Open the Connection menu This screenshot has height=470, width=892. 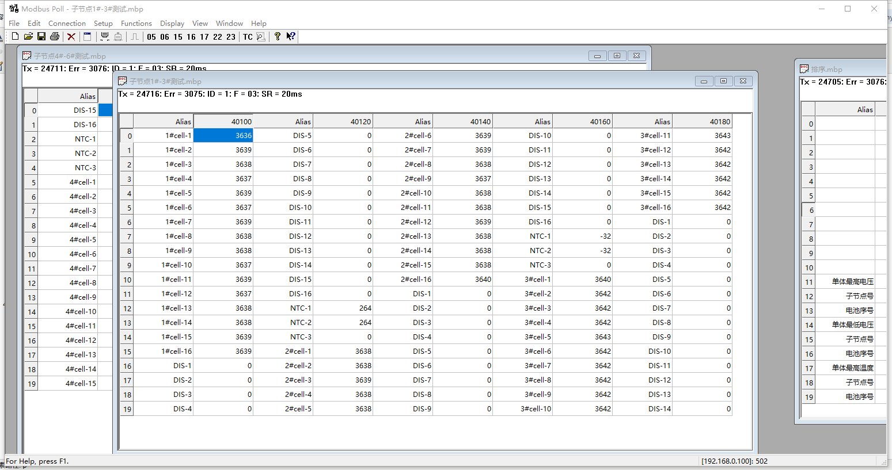pos(67,23)
